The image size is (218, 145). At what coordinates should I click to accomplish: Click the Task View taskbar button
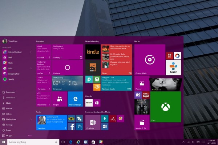pos(63,142)
